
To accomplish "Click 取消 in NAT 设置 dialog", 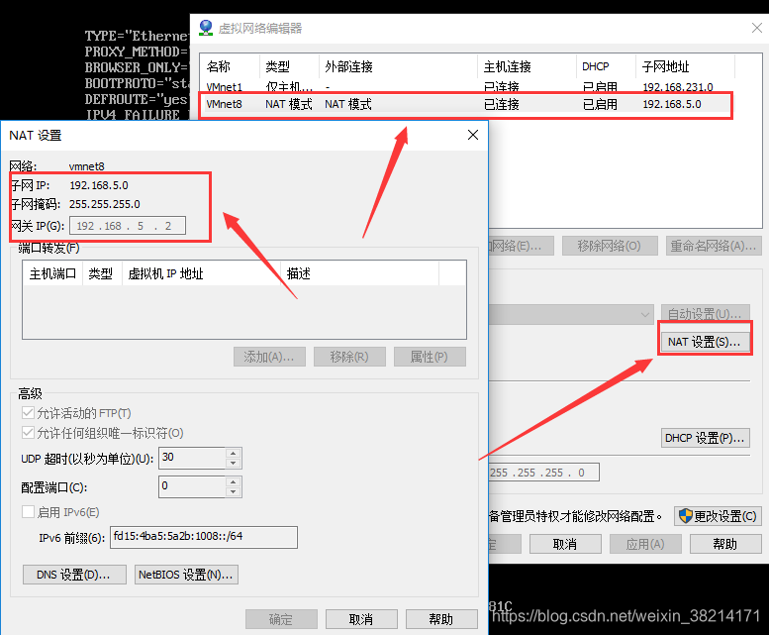I will [x=361, y=619].
